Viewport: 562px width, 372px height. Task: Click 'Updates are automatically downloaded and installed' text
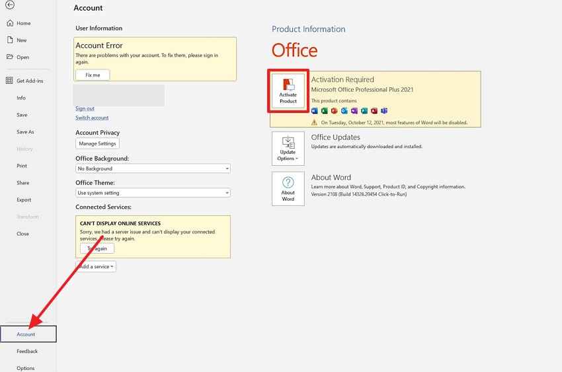click(x=367, y=147)
